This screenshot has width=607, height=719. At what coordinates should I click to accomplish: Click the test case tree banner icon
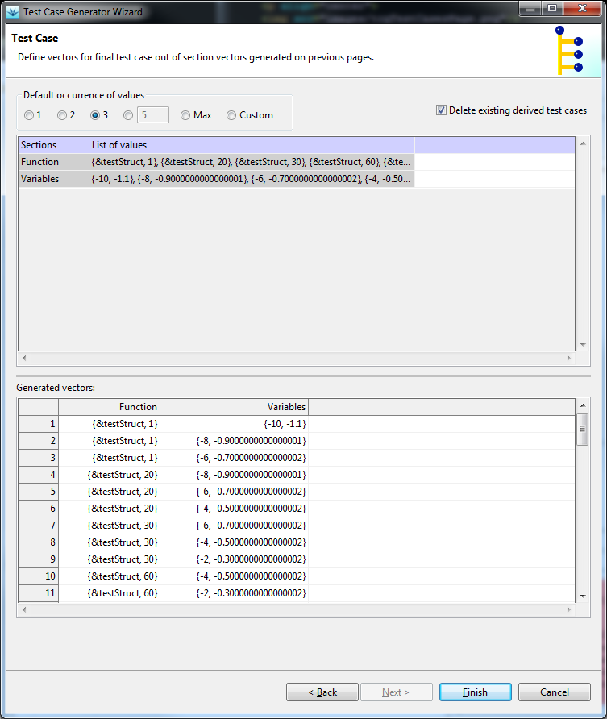coord(569,50)
